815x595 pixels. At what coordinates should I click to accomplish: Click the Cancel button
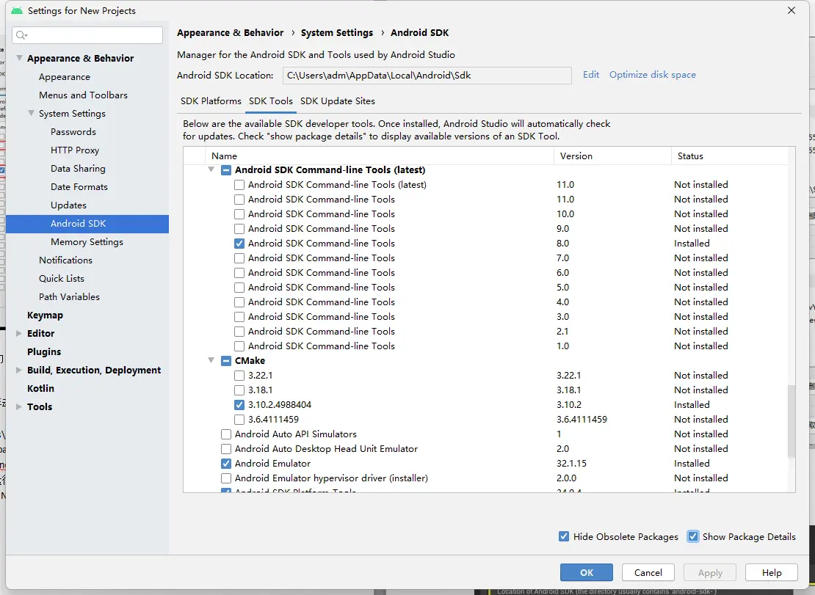(648, 572)
